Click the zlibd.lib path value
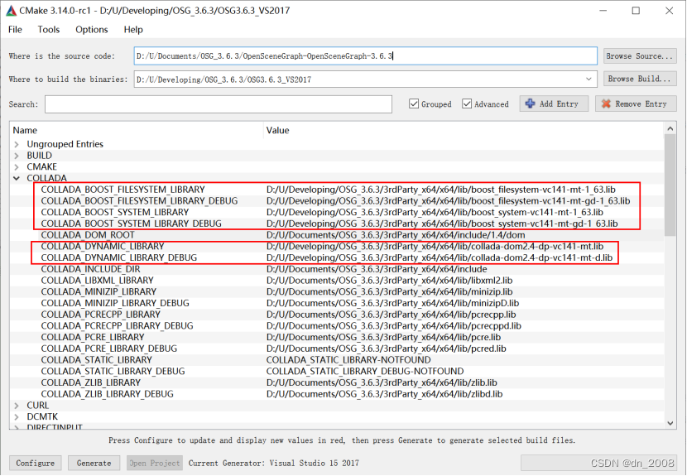Image resolution: width=687 pixels, height=476 pixels. pyautogui.click(x=384, y=395)
